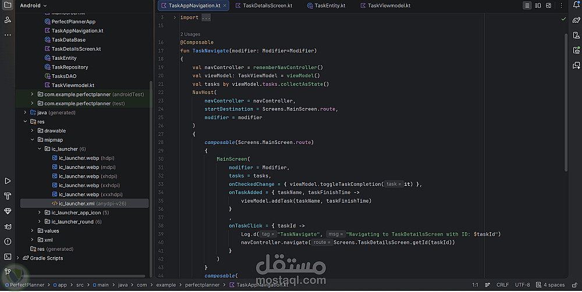Select res (generated) folder
The width and height of the screenshot is (582, 292).
52,249
